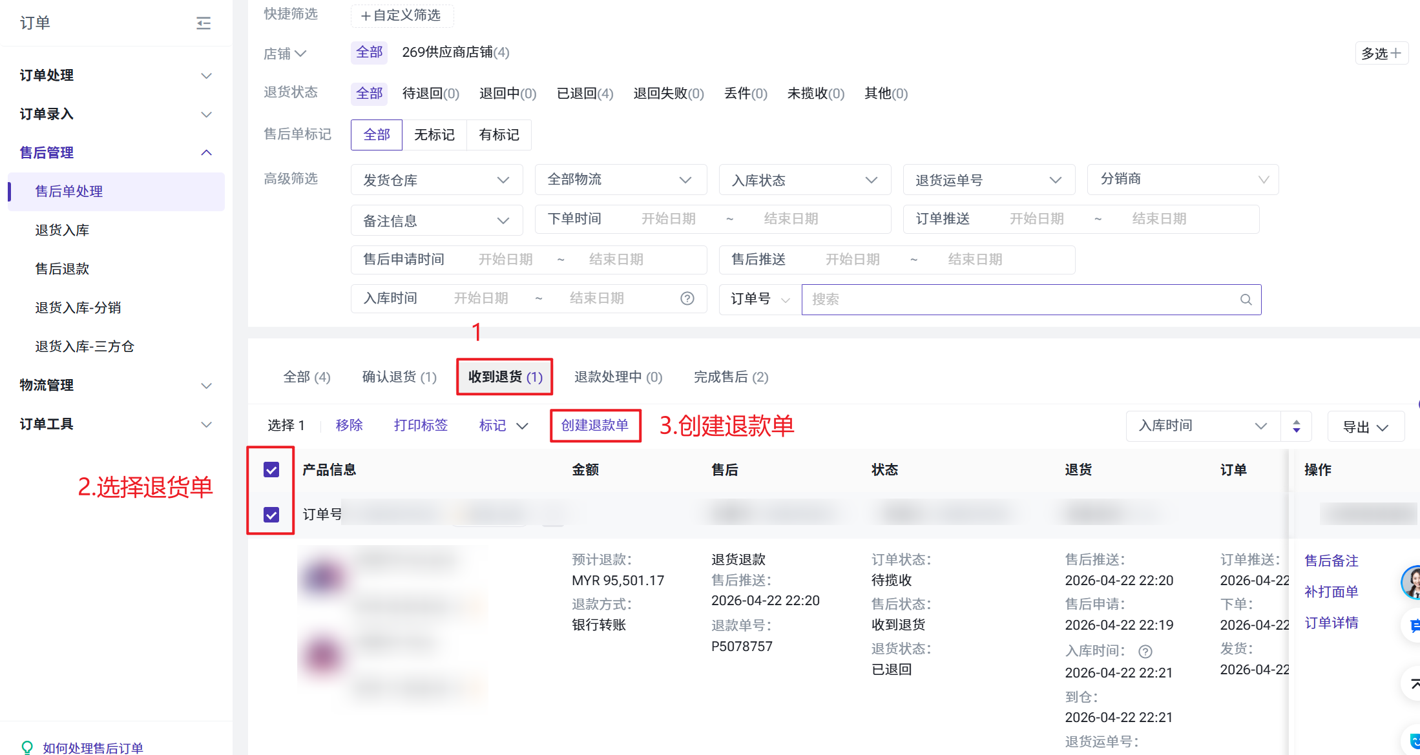This screenshot has height=755, width=1420.
Task: Click the search magnifier icon
Action: pos(1246,300)
